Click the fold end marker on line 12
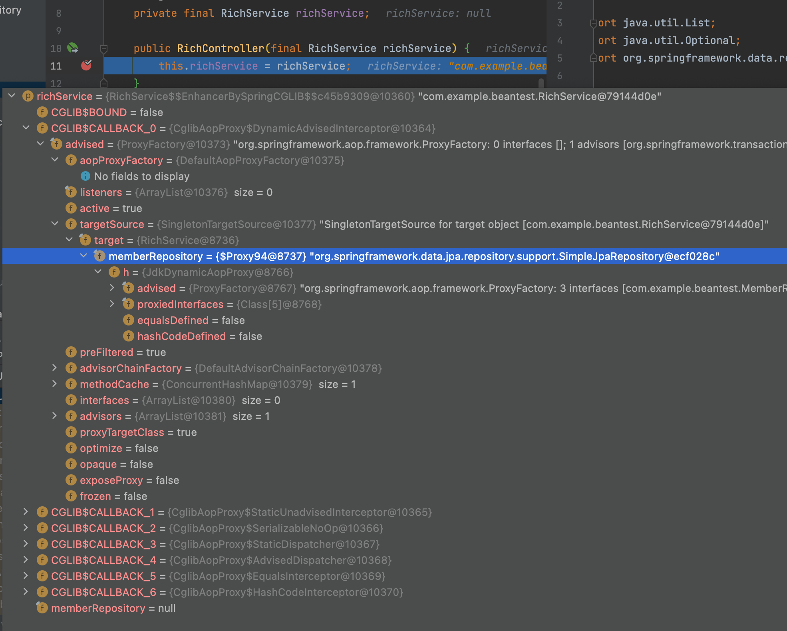 pyautogui.click(x=104, y=83)
